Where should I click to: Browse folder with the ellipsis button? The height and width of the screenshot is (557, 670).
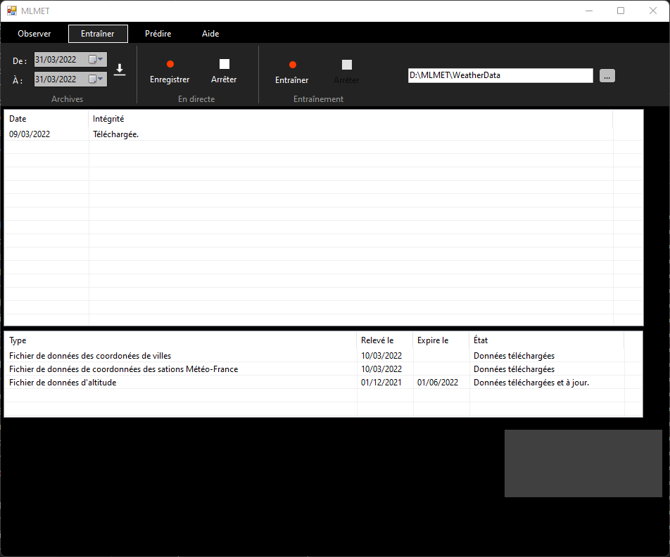(x=607, y=76)
